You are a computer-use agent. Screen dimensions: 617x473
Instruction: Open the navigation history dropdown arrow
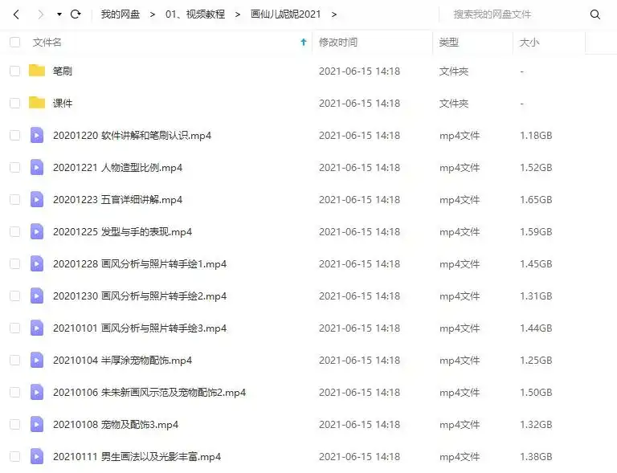coord(59,14)
